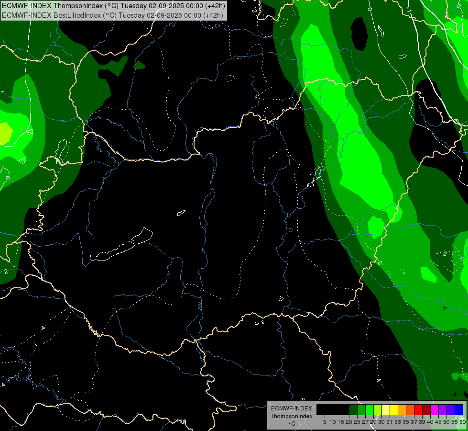Screen dimensions: 468x431
Task: Click the BestLiftedIndex title line at top
Action: point(112,15)
